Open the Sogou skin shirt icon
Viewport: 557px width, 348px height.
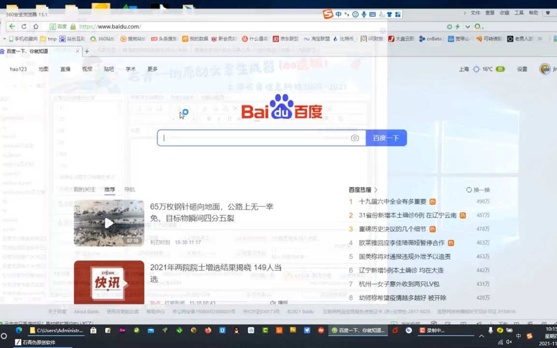click(390, 14)
